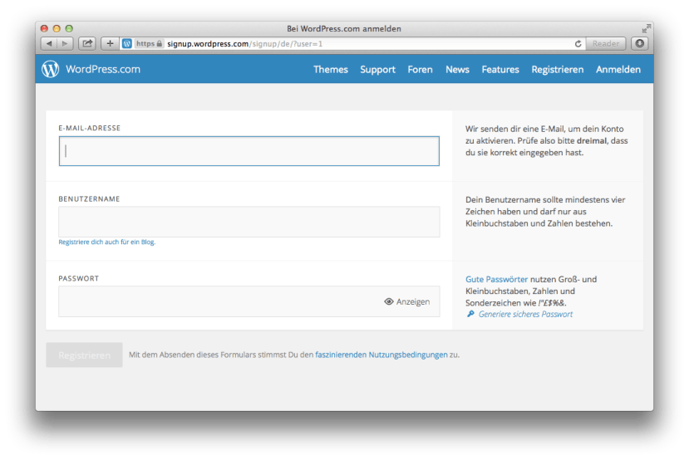Open the faszinierenden Nutzungsbedingungen link

coord(381,355)
